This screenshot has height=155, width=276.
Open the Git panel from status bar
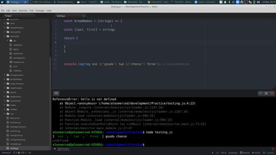pos(256,153)
